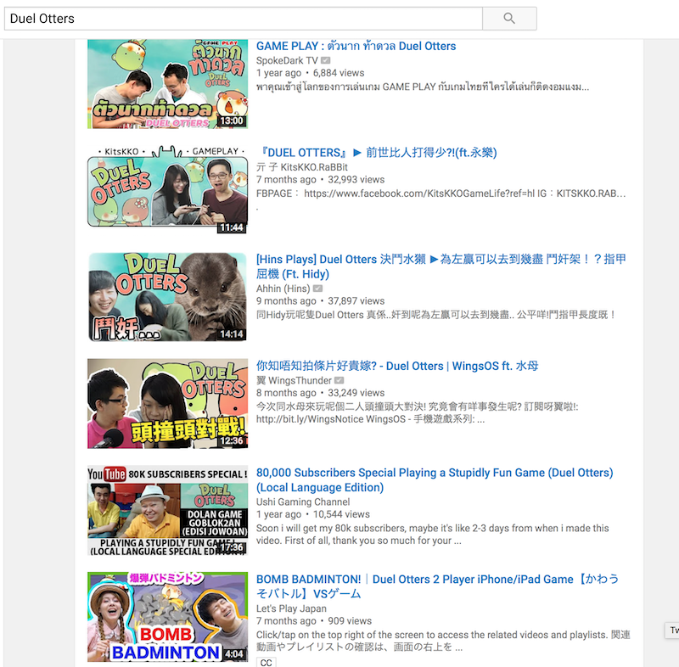Click the 'Soon i will get my 80k' description

[x=433, y=534]
